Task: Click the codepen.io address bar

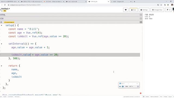Action: click(82, 5)
